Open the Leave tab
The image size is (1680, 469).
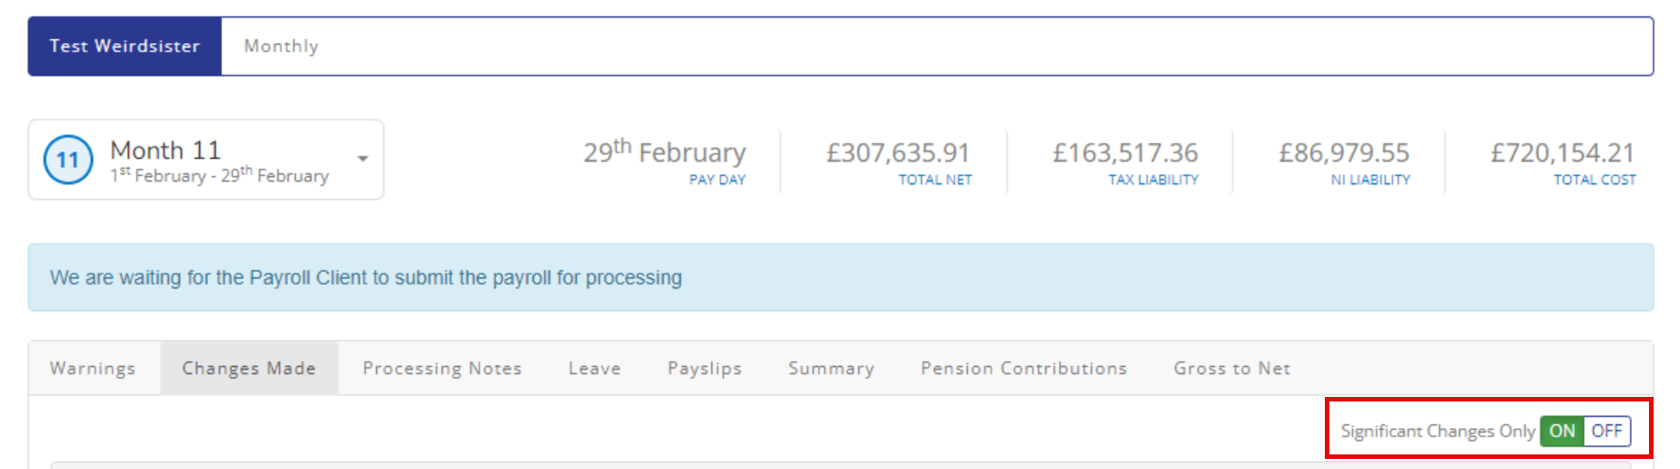(x=594, y=369)
